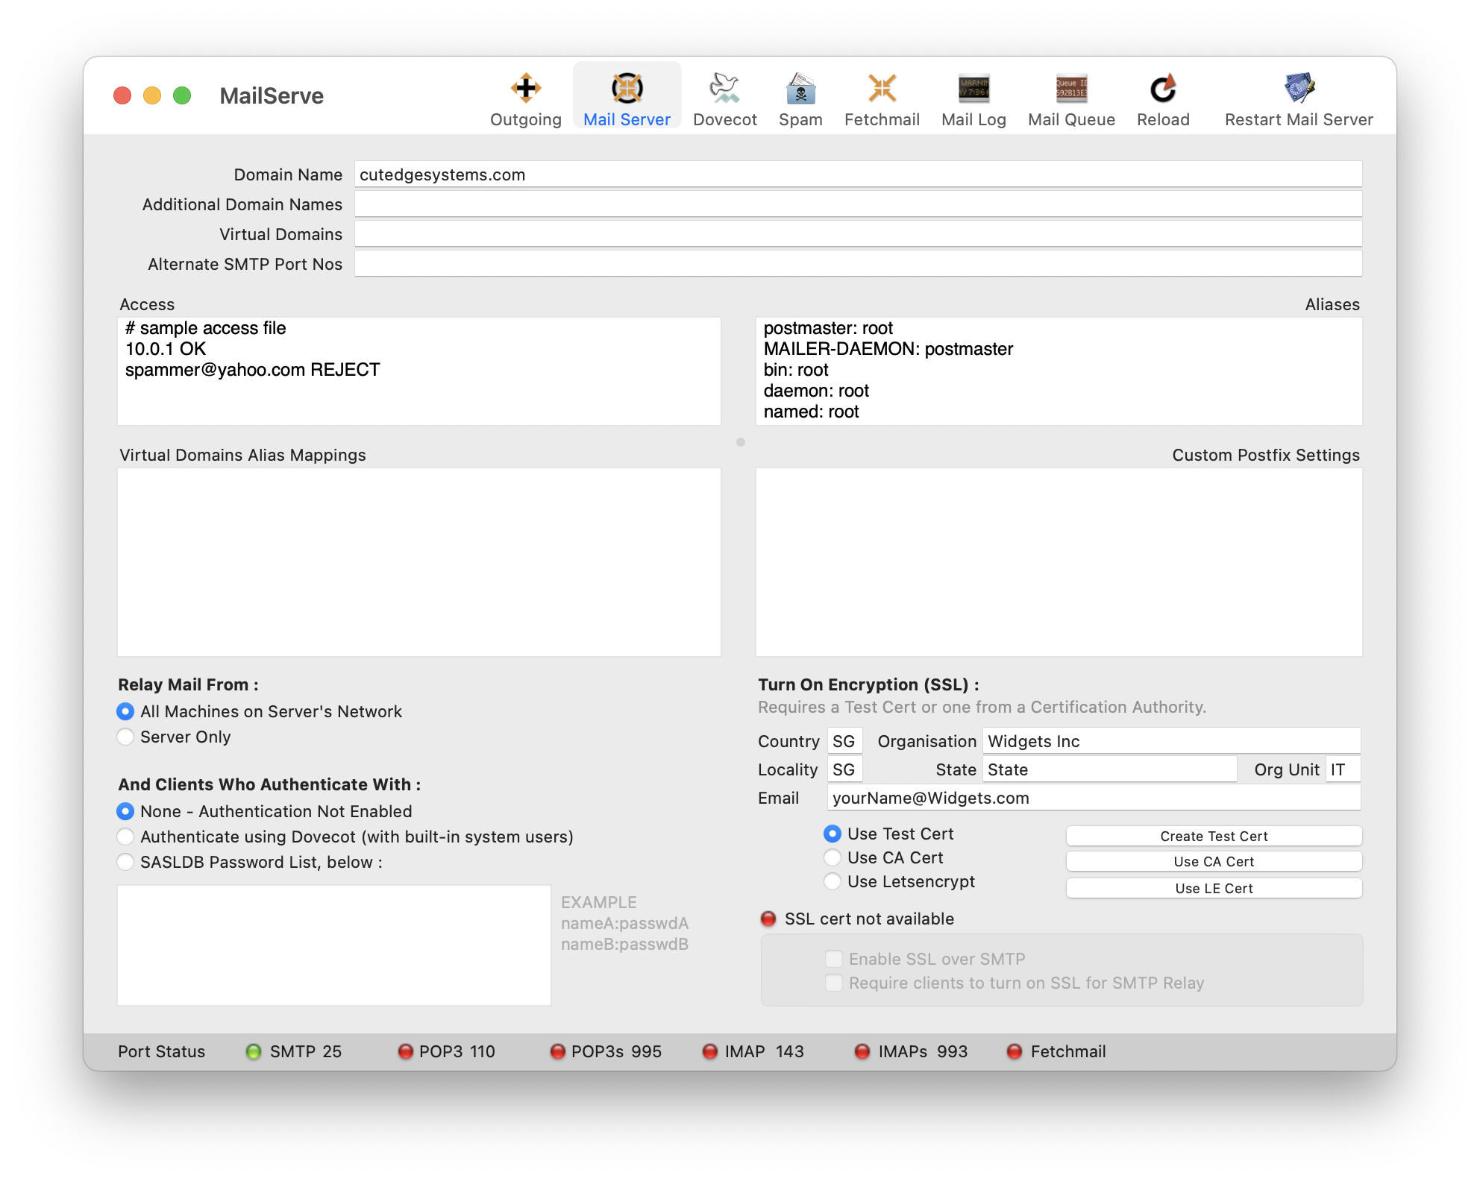This screenshot has height=1181, width=1480.
Task: Select Authenticate using Dovecot option
Action: click(125, 837)
